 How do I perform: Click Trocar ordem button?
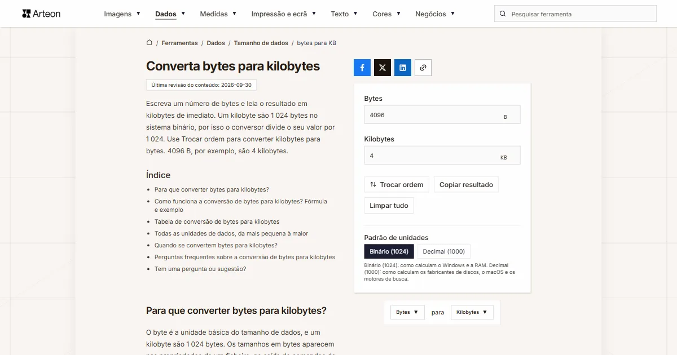(397, 184)
